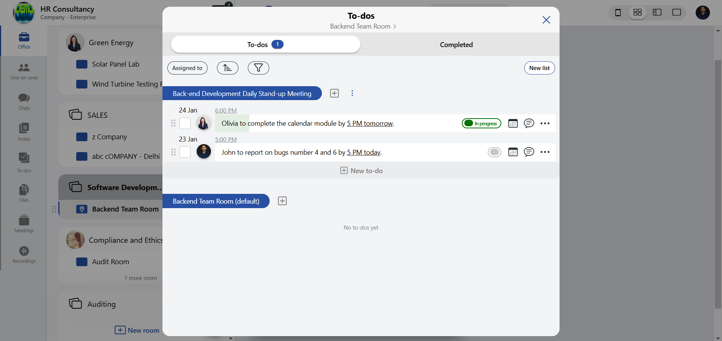Select Back-end Development Daily Stand-up Meeting list header

tap(242, 93)
